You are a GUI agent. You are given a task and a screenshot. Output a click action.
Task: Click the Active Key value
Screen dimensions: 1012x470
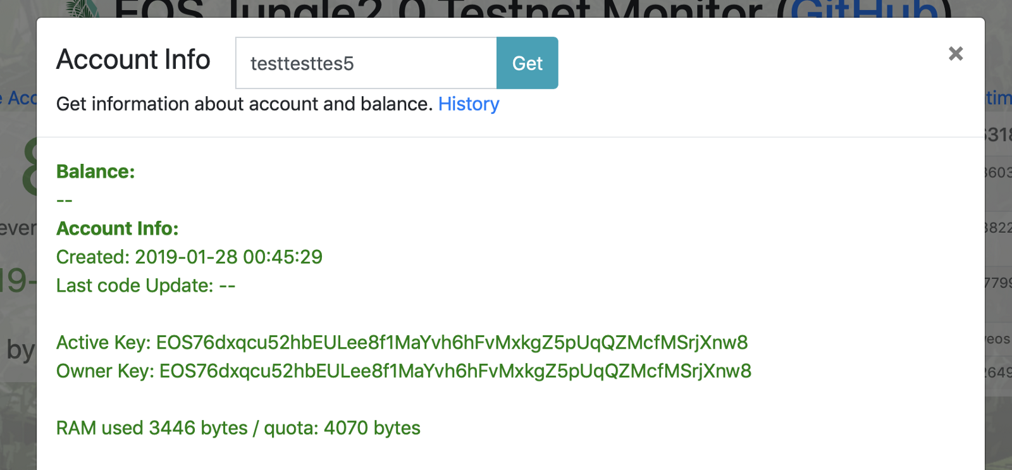tap(452, 342)
